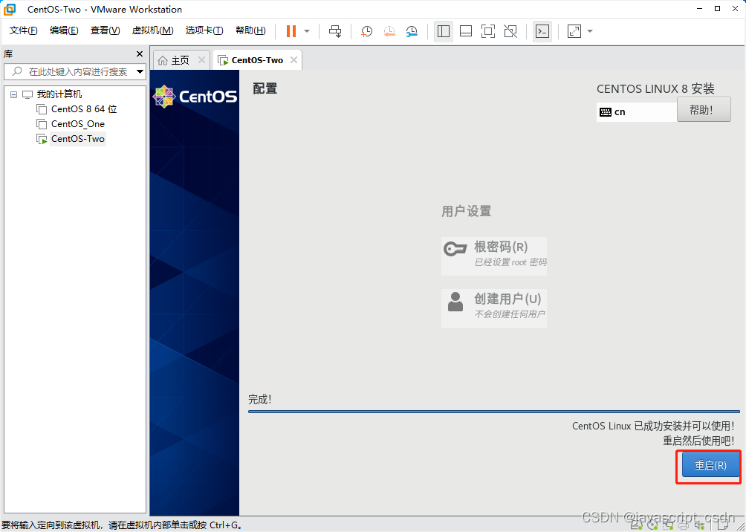This screenshot has height=532, width=746.
Task: Click the revert to snapshot icon
Action: pyautogui.click(x=389, y=31)
